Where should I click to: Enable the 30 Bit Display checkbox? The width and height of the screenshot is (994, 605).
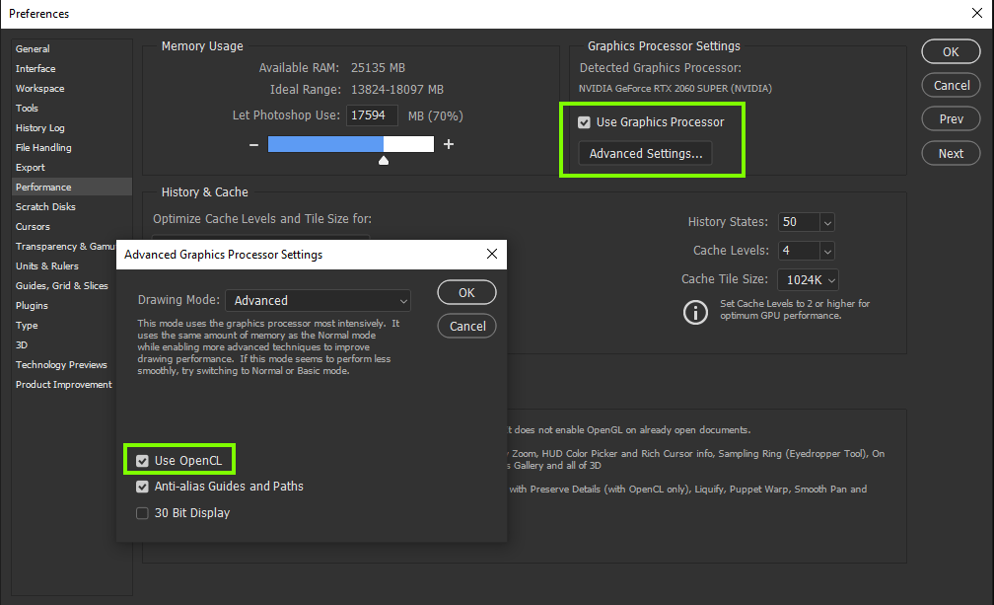click(143, 512)
